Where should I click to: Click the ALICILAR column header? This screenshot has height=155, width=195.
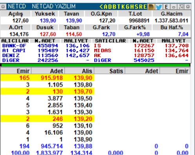pos(15,41)
